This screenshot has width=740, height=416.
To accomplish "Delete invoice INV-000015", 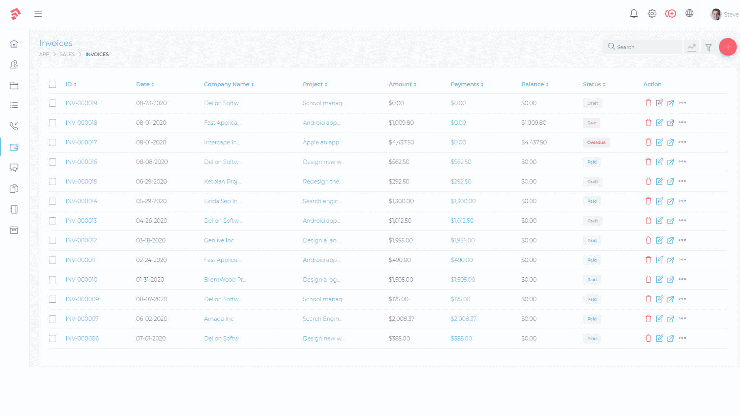I will [648, 181].
